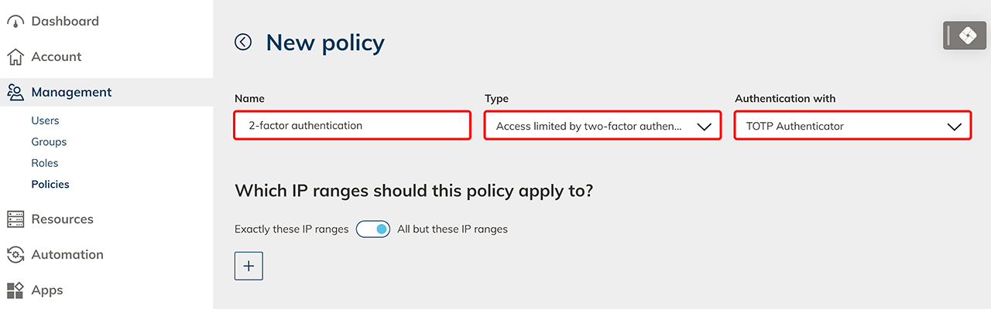Image resolution: width=991 pixels, height=309 pixels.
Task: Click the Resources server icon
Action: click(15, 219)
